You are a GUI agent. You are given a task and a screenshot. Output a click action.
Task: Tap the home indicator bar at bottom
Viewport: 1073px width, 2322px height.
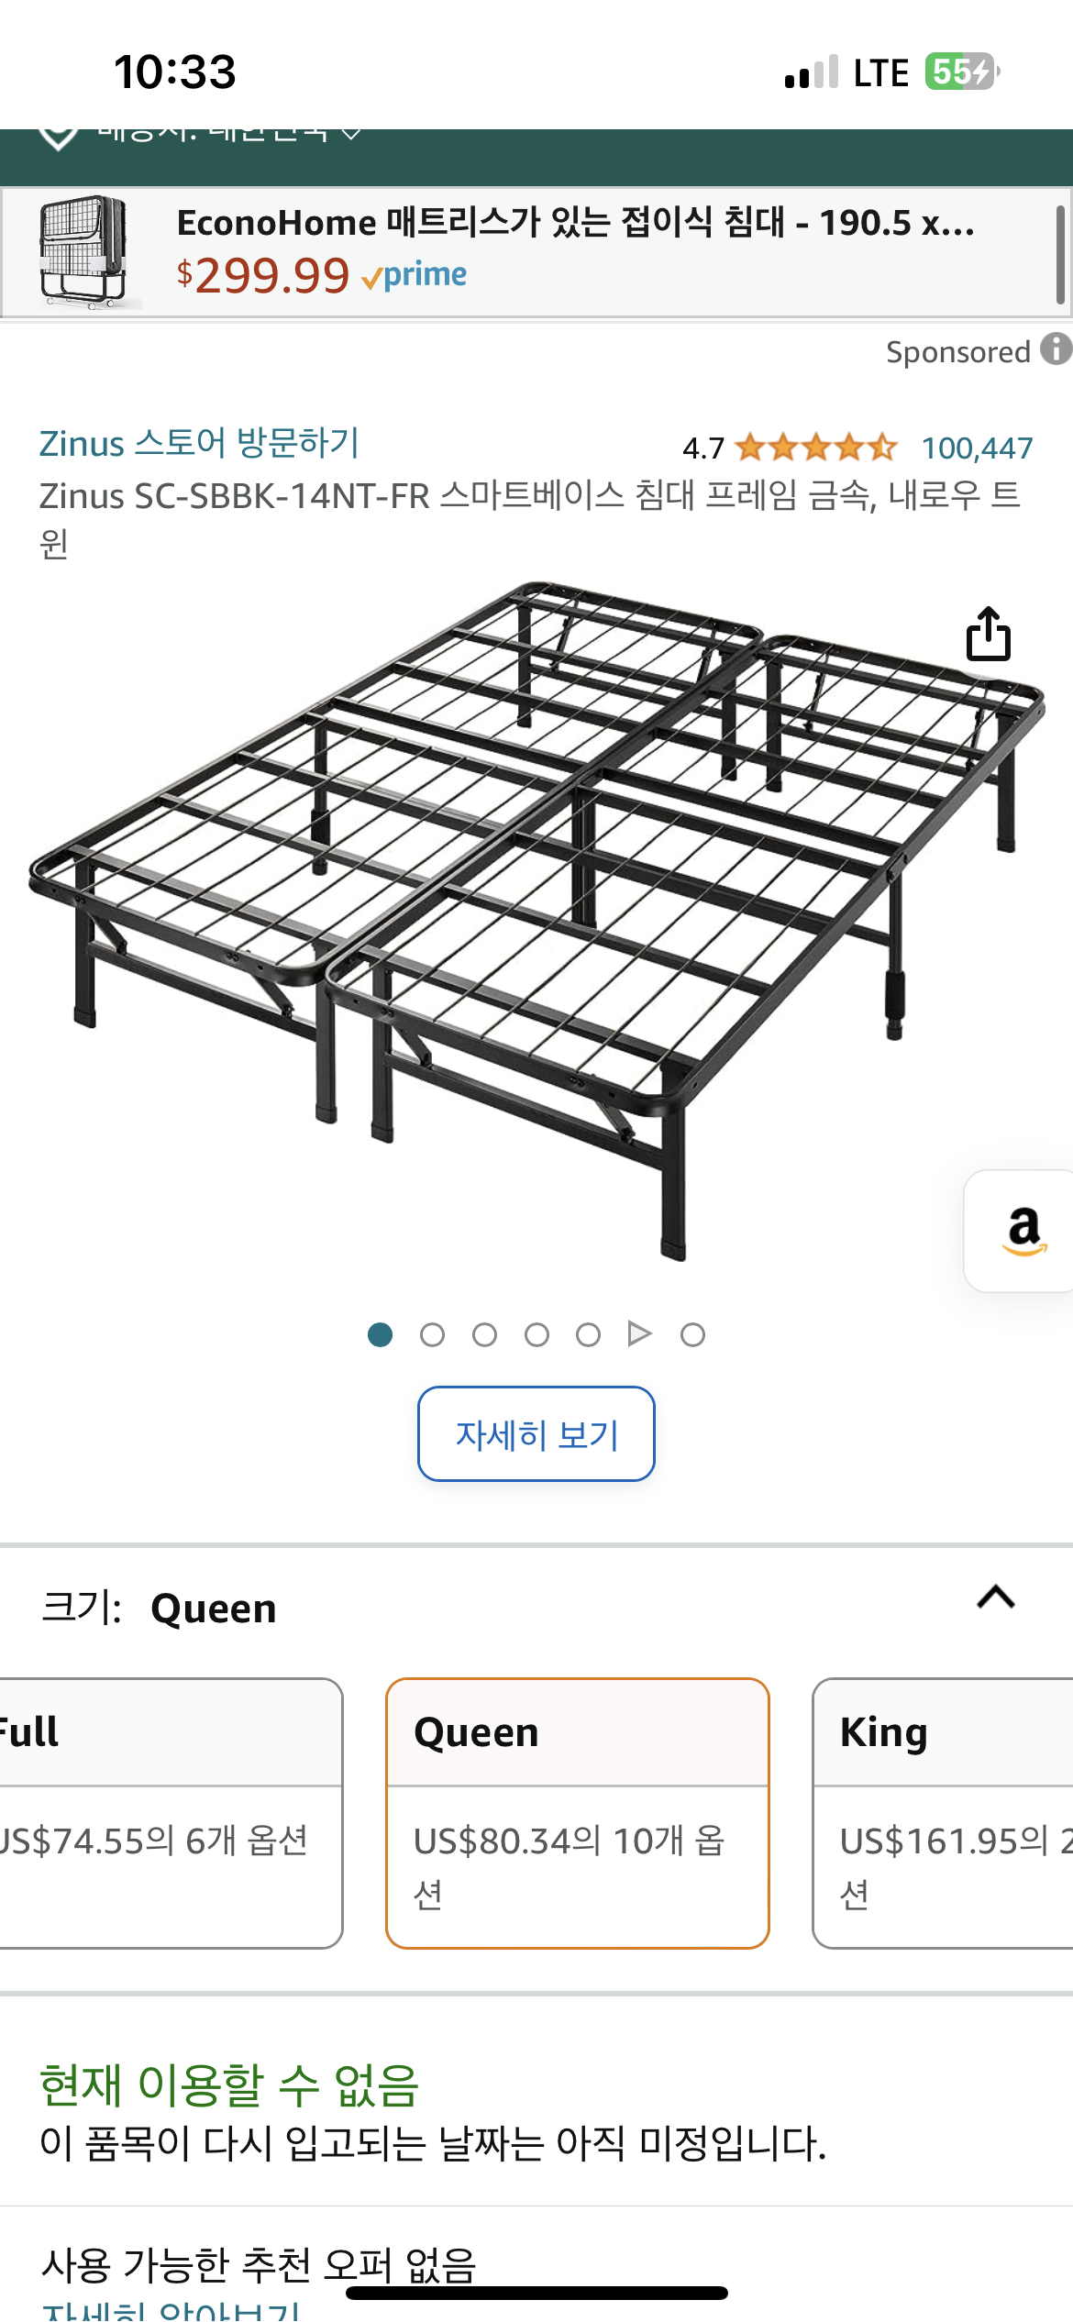(536, 2293)
